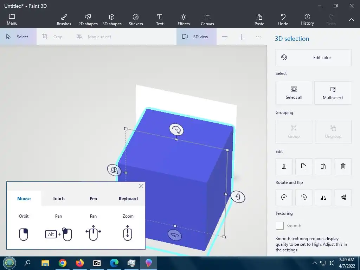Image resolution: width=360 pixels, height=270 pixels.
Task: Open the three-dots more options
Action: [x=258, y=37]
